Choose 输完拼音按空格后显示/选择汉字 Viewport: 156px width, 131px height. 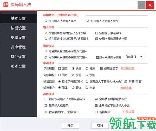pos(46,39)
